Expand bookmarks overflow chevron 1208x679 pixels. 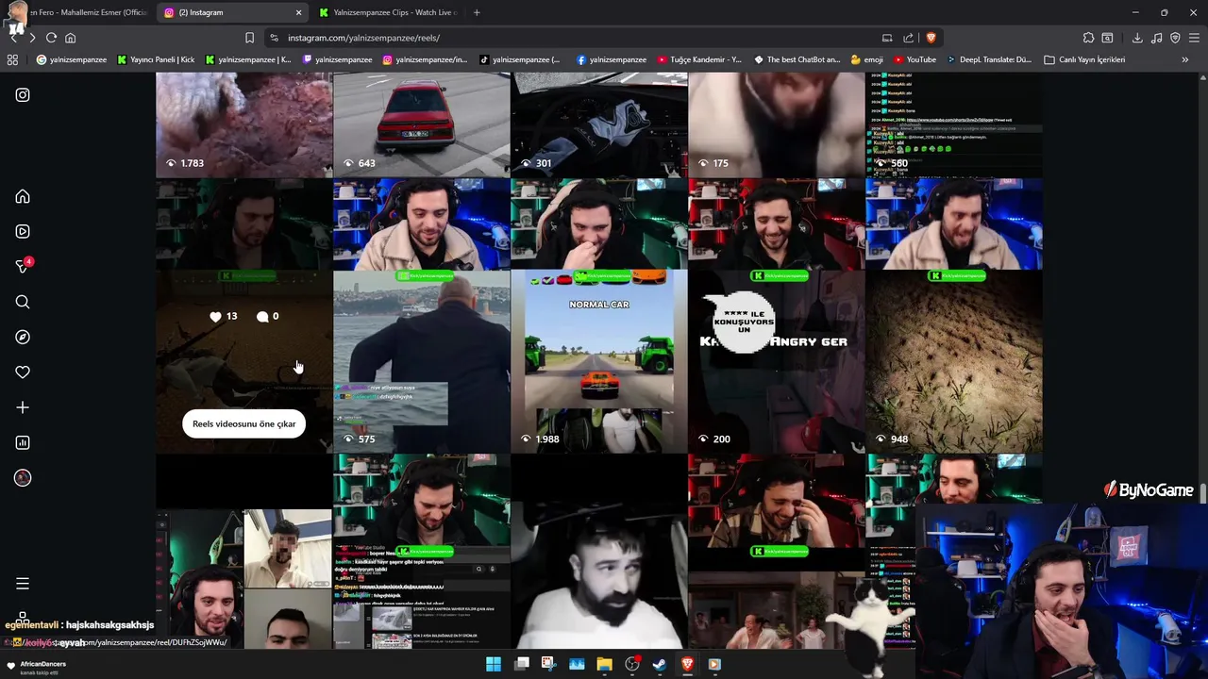1185,59
